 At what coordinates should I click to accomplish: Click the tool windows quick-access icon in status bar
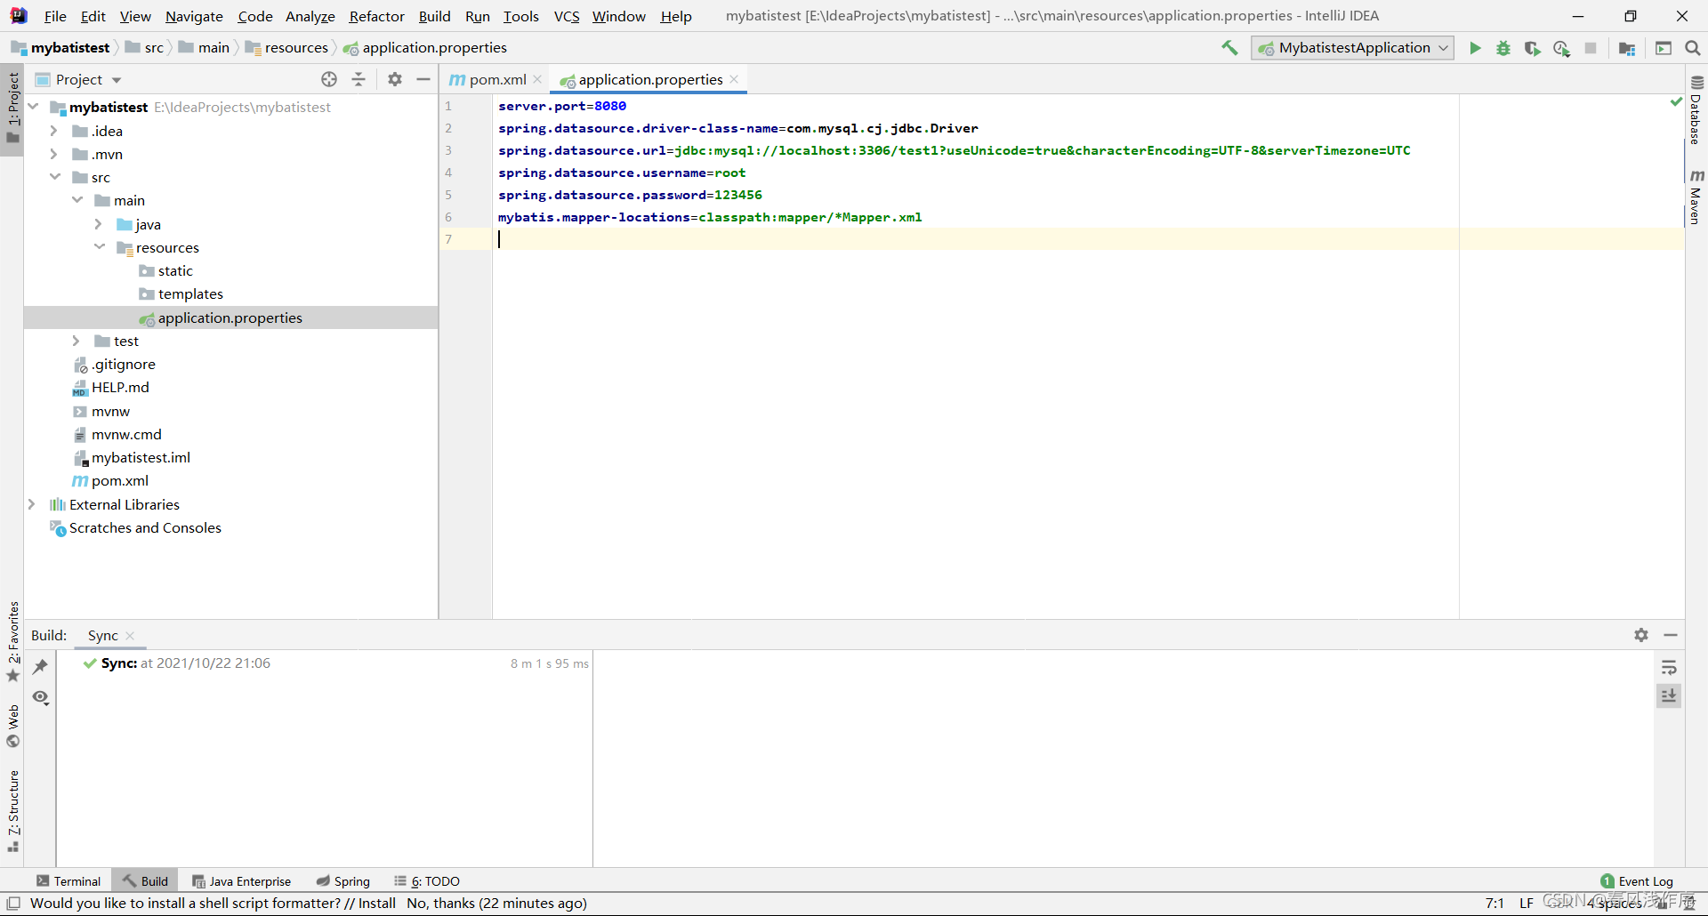click(x=13, y=904)
